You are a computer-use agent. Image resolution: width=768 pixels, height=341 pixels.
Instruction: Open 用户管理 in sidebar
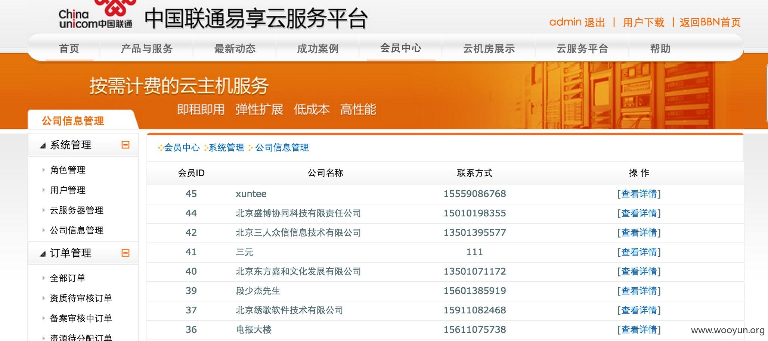click(x=68, y=190)
